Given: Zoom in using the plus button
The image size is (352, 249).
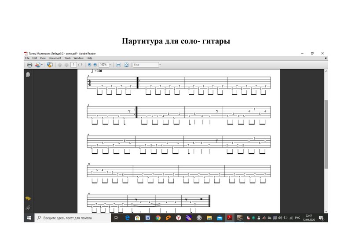Looking at the screenshot, I should click(x=95, y=65).
